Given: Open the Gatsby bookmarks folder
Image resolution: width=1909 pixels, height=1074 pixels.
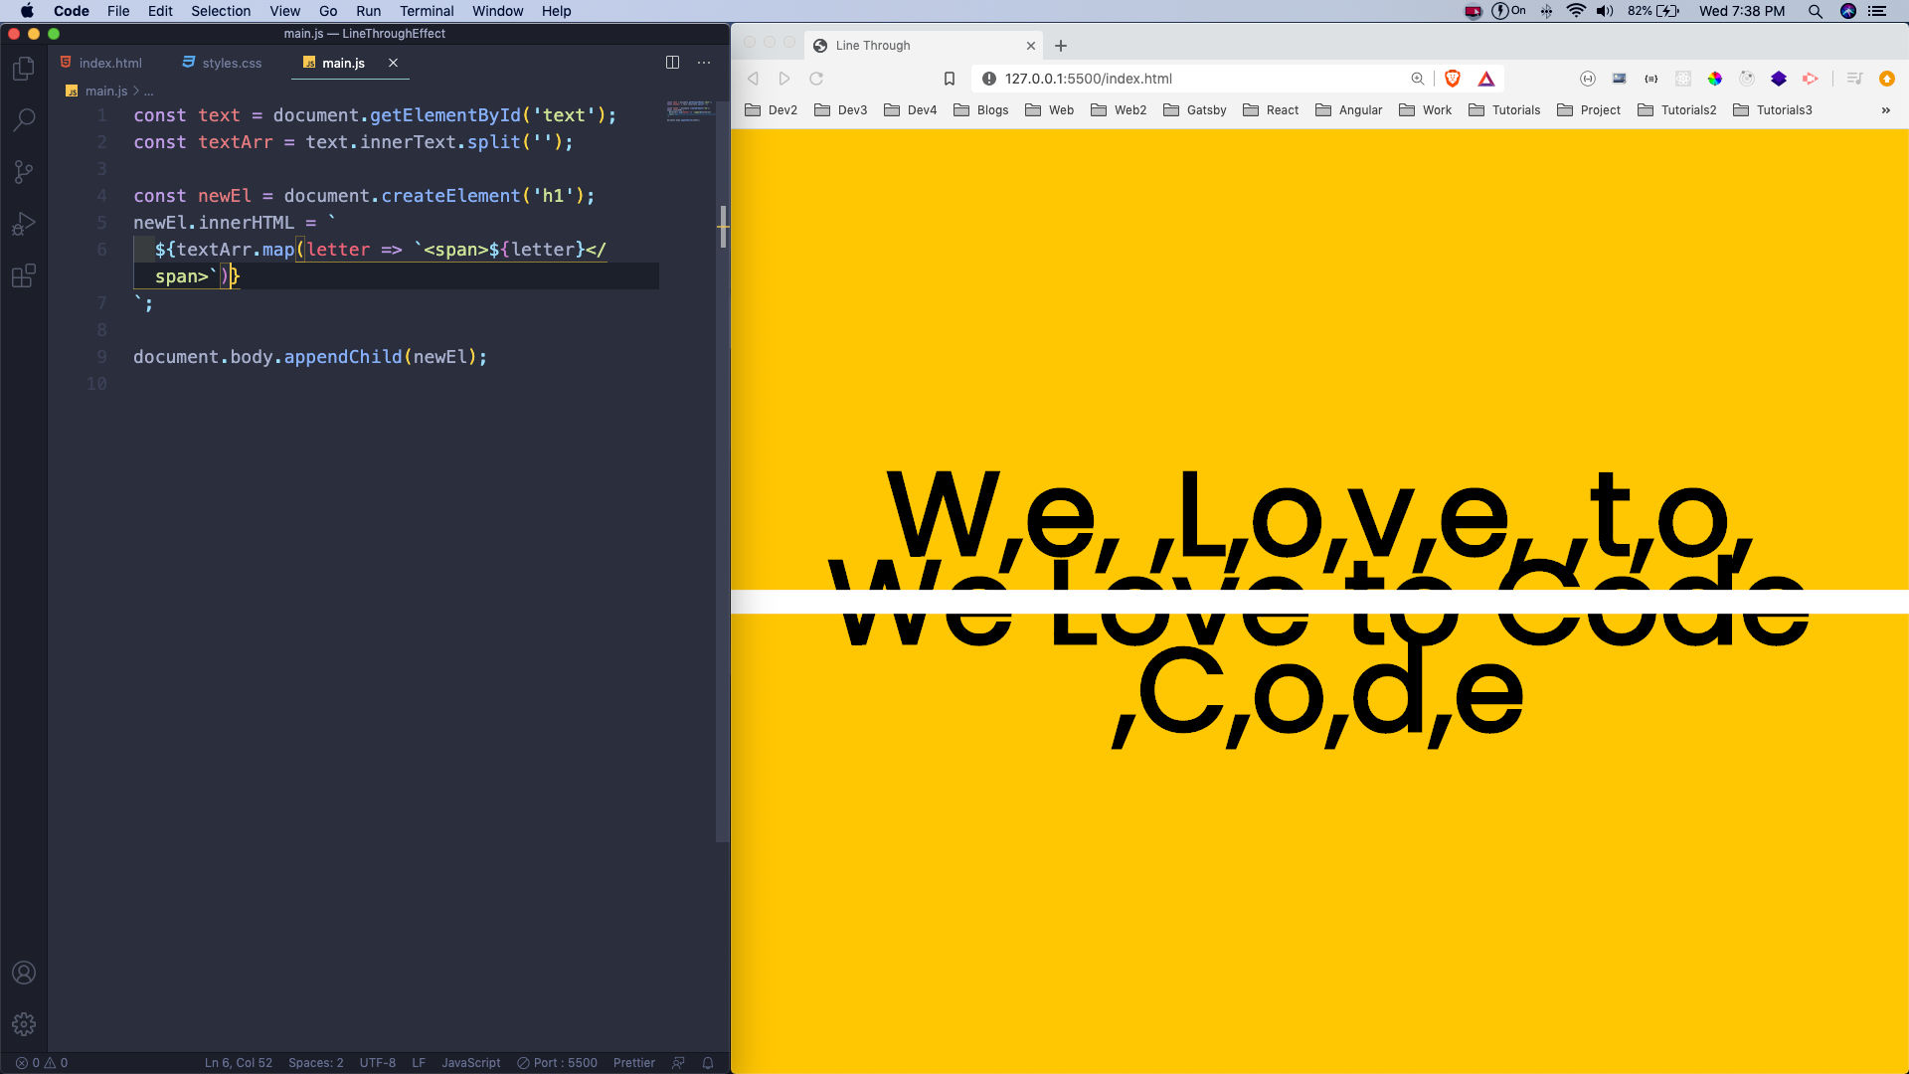Looking at the screenshot, I should [x=1195, y=110].
